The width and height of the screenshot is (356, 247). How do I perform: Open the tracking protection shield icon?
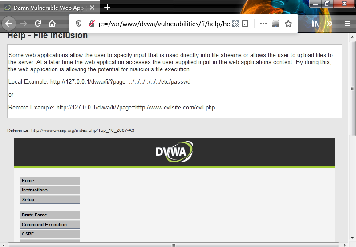coord(79,24)
